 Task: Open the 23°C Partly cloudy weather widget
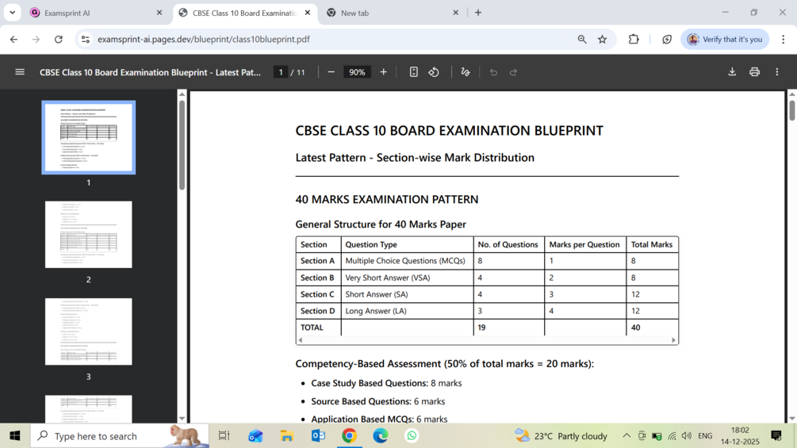tap(561, 436)
